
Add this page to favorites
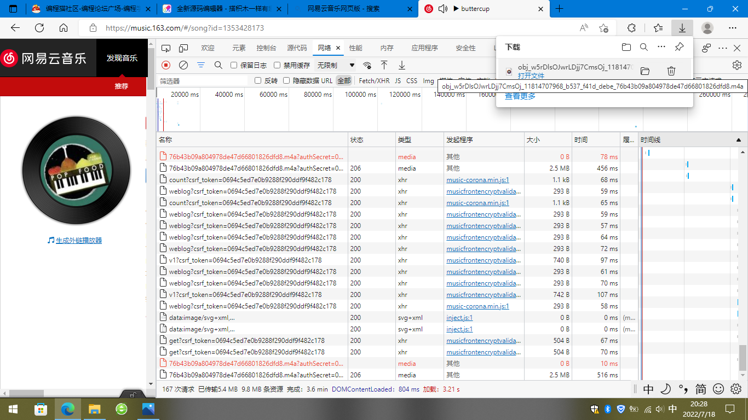[603, 28]
